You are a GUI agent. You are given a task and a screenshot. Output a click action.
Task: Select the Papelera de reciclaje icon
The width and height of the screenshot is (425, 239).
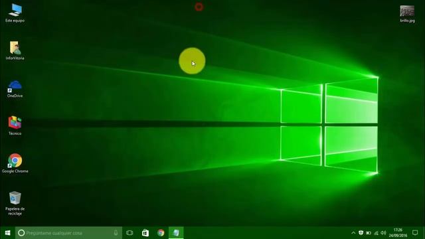[x=15, y=203]
